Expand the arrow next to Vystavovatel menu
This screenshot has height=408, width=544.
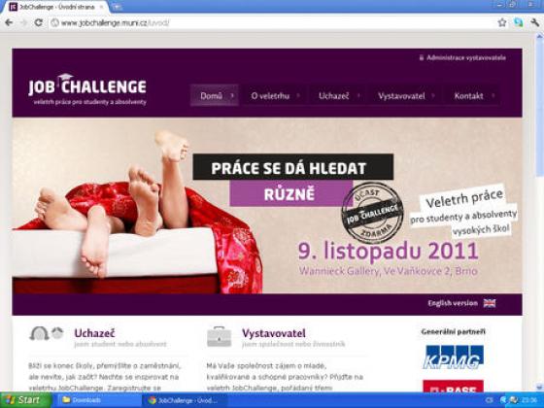[433, 96]
